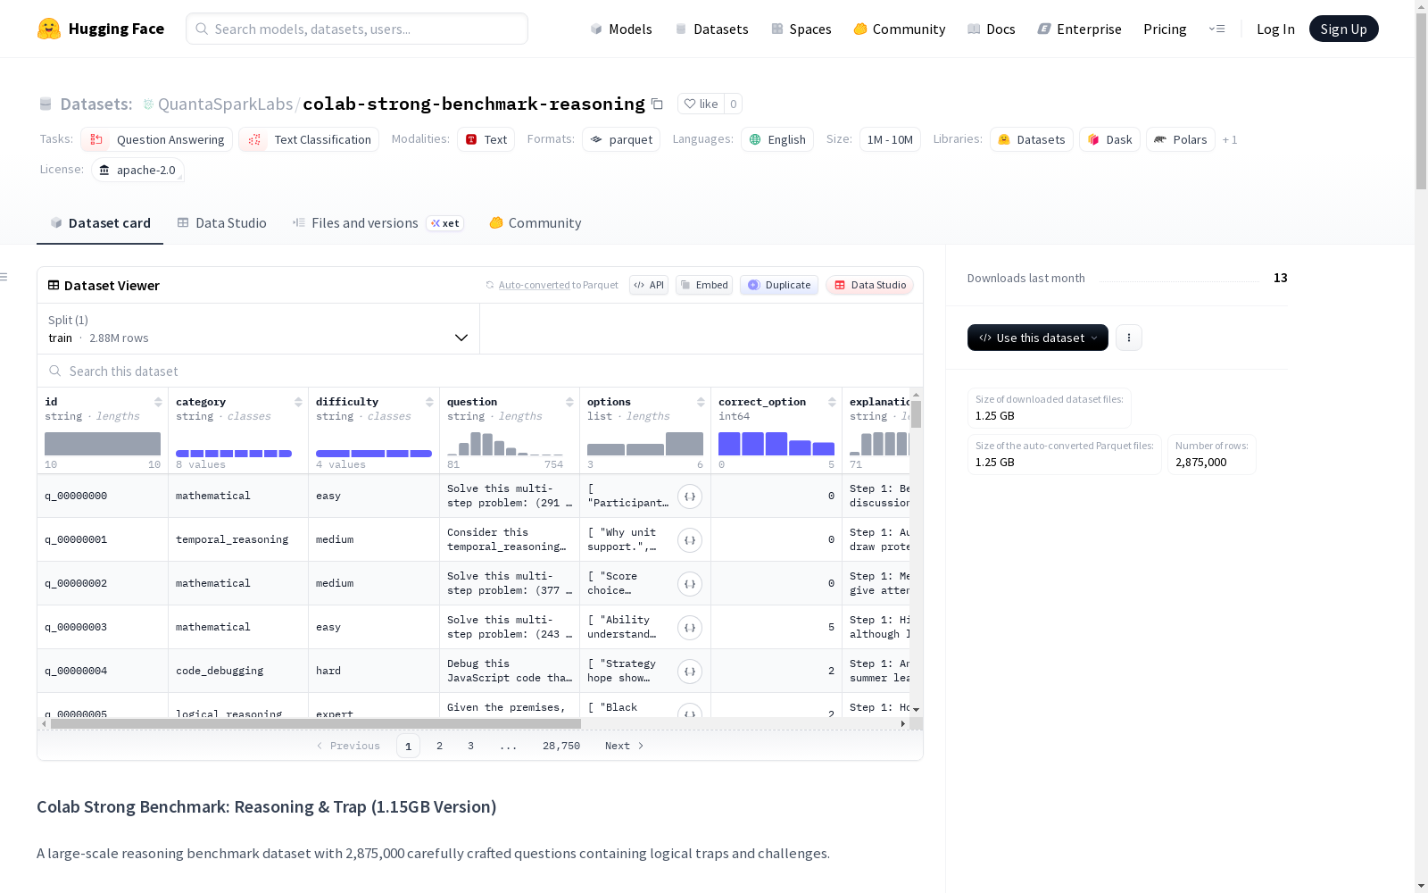Open Docs in the top navigation
The height and width of the screenshot is (893, 1428).
[x=992, y=29]
